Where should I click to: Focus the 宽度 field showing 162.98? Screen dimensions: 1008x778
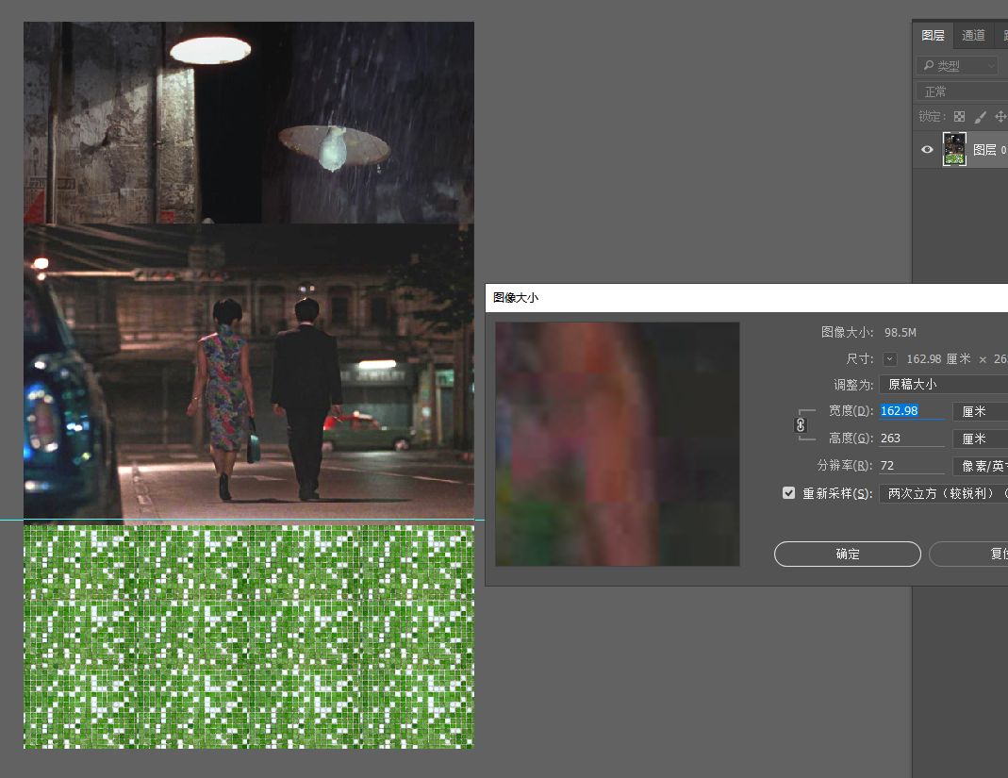pyautogui.click(x=912, y=411)
